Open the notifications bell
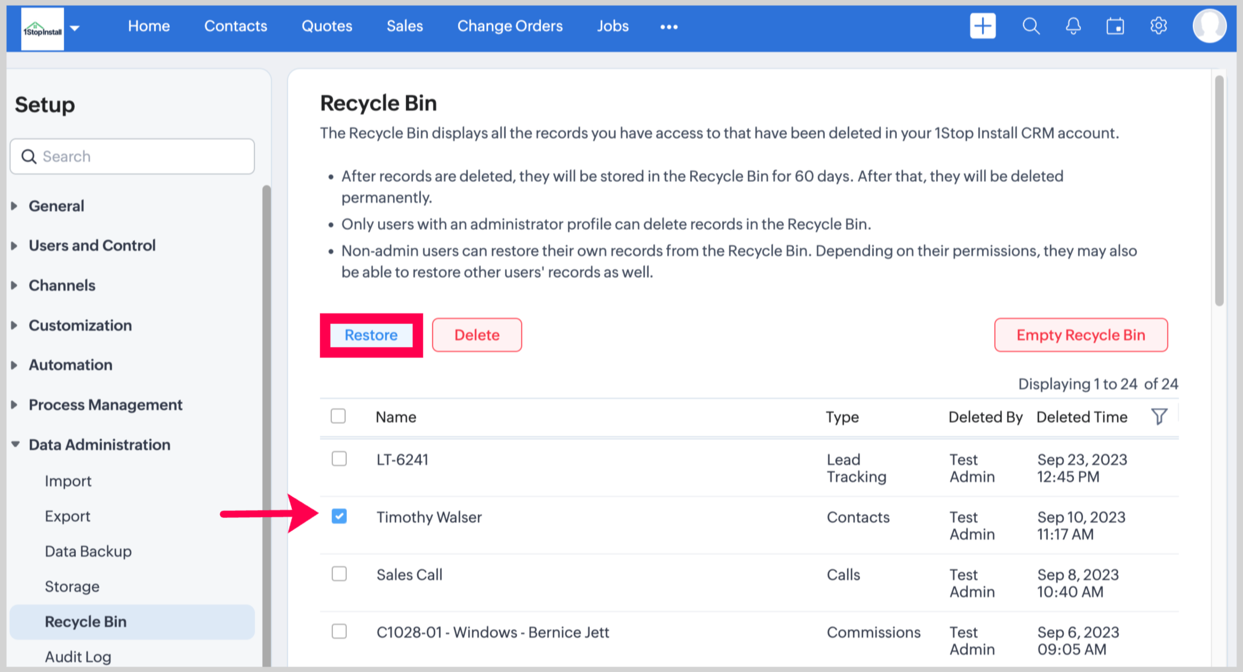 [x=1073, y=26]
